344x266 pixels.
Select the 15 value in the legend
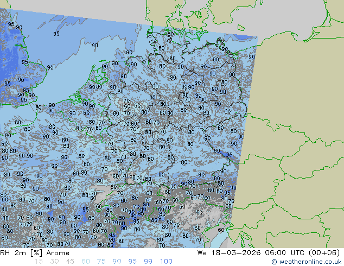[38, 262]
